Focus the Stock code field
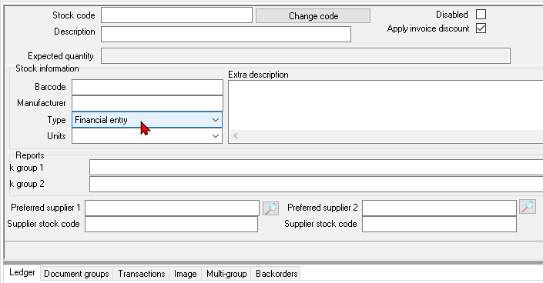Image resolution: width=543 pixels, height=283 pixels. coord(176,15)
